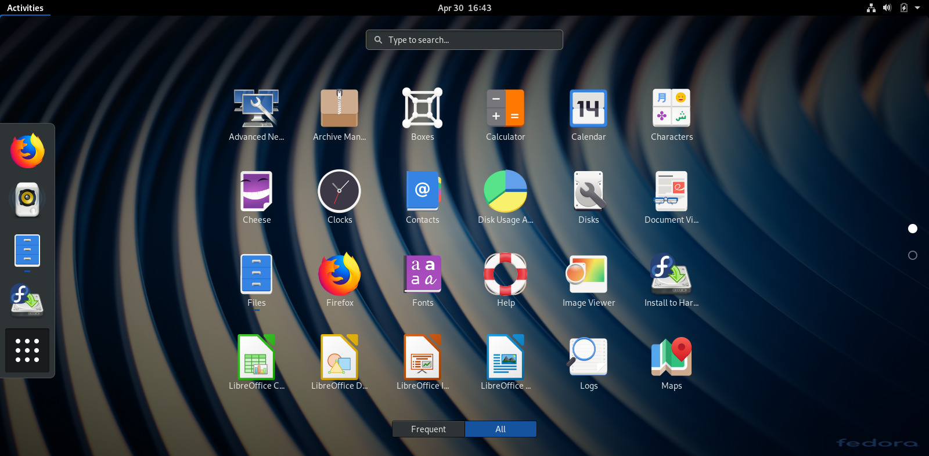The height and width of the screenshot is (456, 929).
Task: Click the battery status icon
Action: (x=904, y=8)
